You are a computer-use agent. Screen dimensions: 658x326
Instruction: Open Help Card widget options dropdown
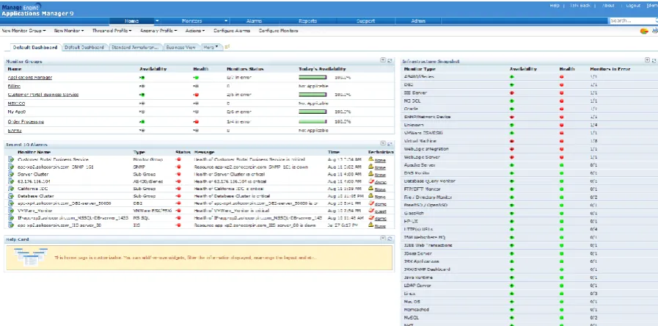(x=383, y=238)
